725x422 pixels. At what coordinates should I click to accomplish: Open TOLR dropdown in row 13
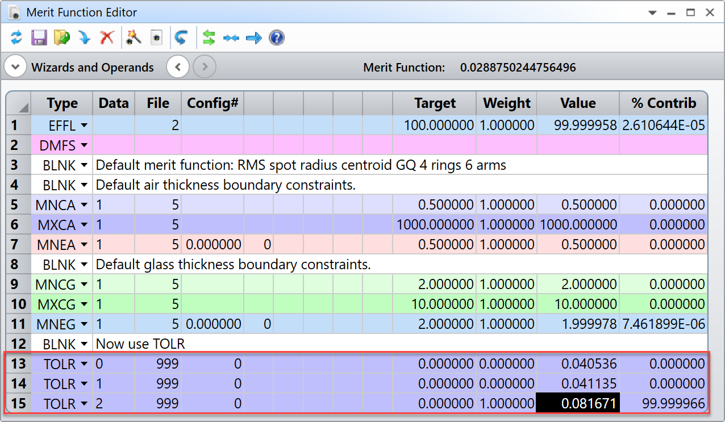click(x=84, y=364)
